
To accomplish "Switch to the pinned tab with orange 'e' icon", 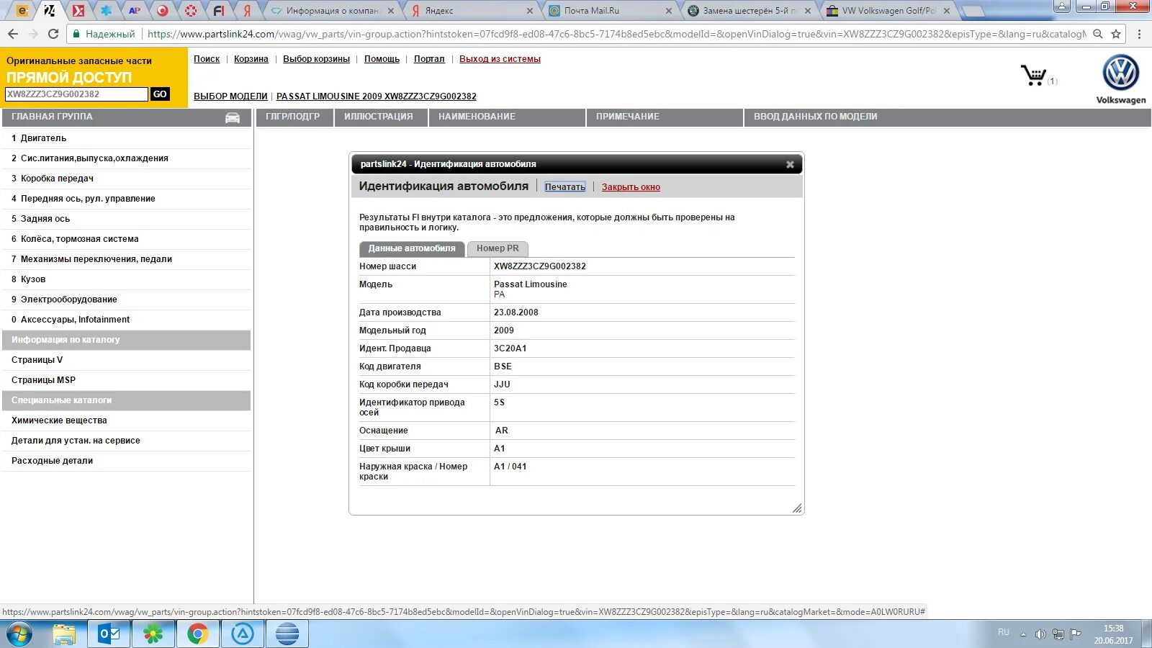I will click(x=22, y=11).
